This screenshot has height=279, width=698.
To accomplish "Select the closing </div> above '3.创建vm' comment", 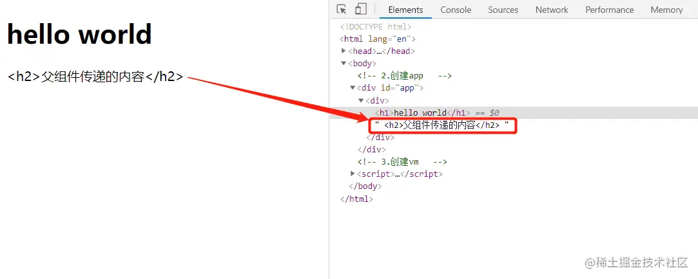I will pos(371,150).
